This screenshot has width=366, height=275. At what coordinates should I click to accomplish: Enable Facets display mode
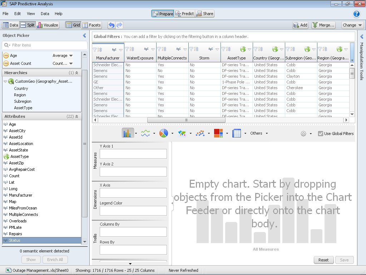pos(91,25)
